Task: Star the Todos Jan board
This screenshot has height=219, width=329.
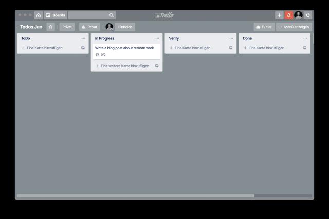Action: coord(50,27)
